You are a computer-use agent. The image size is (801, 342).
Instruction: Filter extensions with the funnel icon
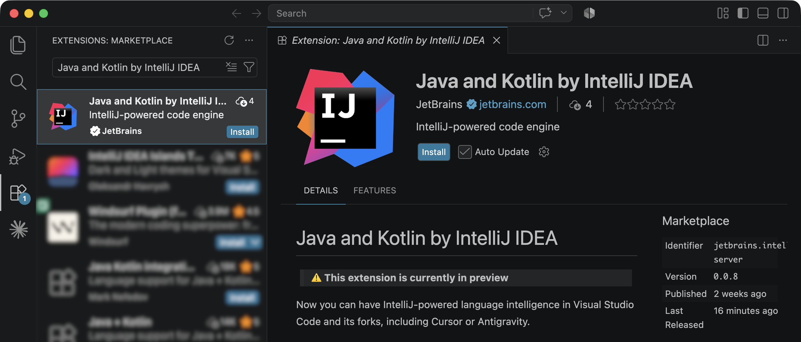249,67
